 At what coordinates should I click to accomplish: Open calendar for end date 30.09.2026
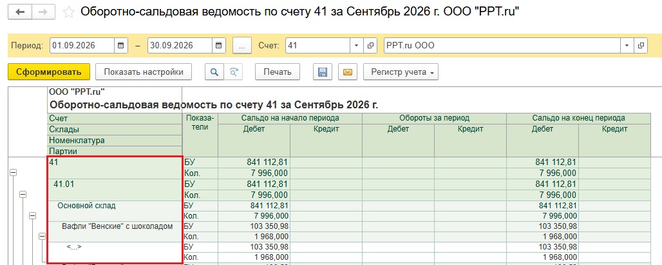(x=219, y=46)
